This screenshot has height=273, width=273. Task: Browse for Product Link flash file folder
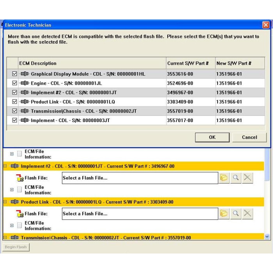tap(224, 213)
